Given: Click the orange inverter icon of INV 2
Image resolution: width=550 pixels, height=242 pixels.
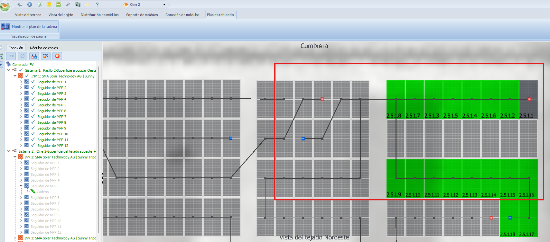Looking at the screenshot, I should [x=21, y=157].
